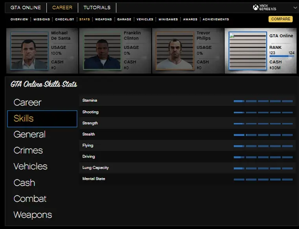
Task: Open the General stats category
Action: click(30, 134)
